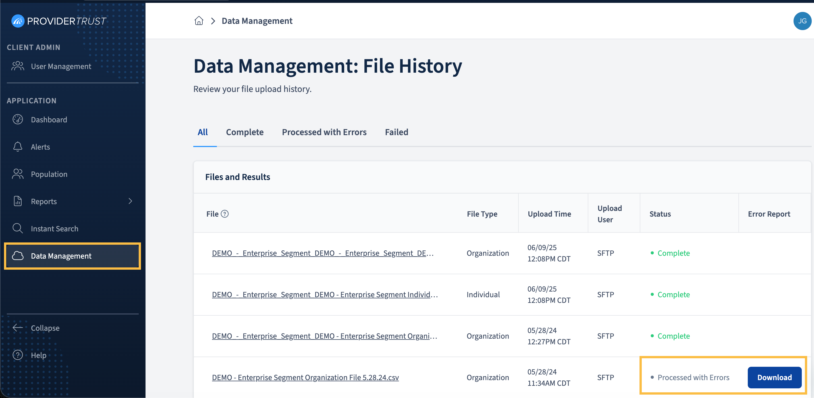The image size is (814, 398).
Task: Switch to the All tab
Action: point(203,132)
